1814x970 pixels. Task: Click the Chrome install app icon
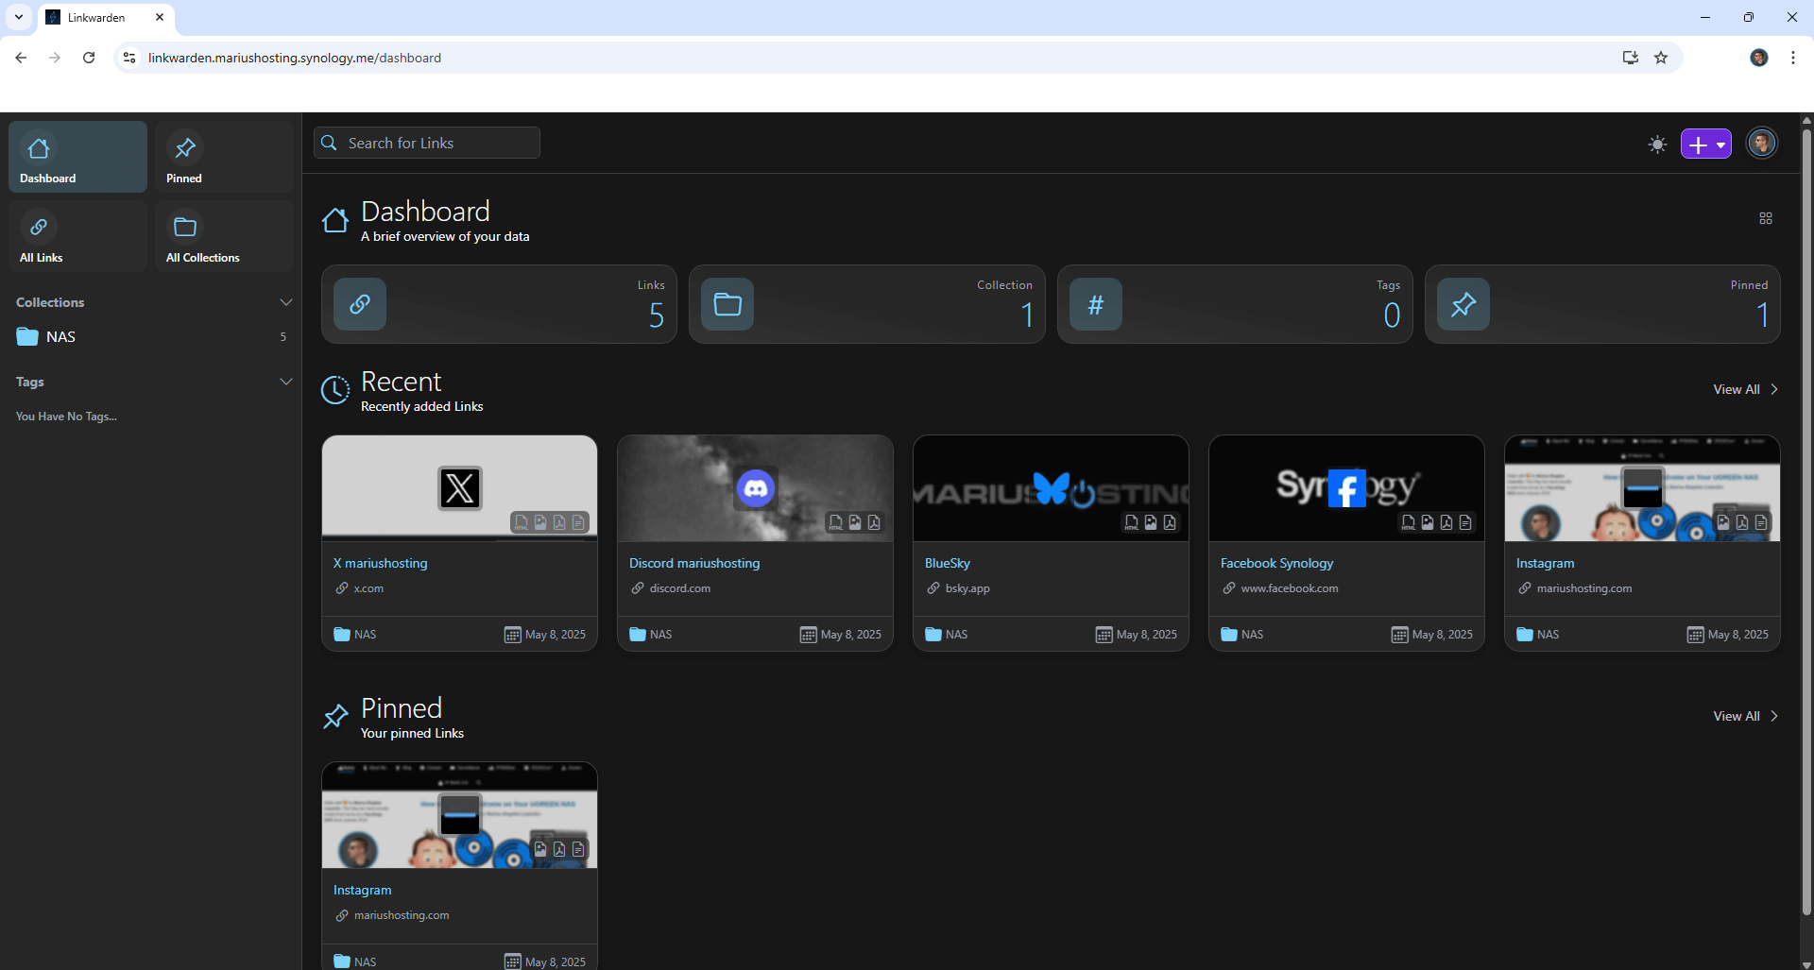click(1631, 58)
